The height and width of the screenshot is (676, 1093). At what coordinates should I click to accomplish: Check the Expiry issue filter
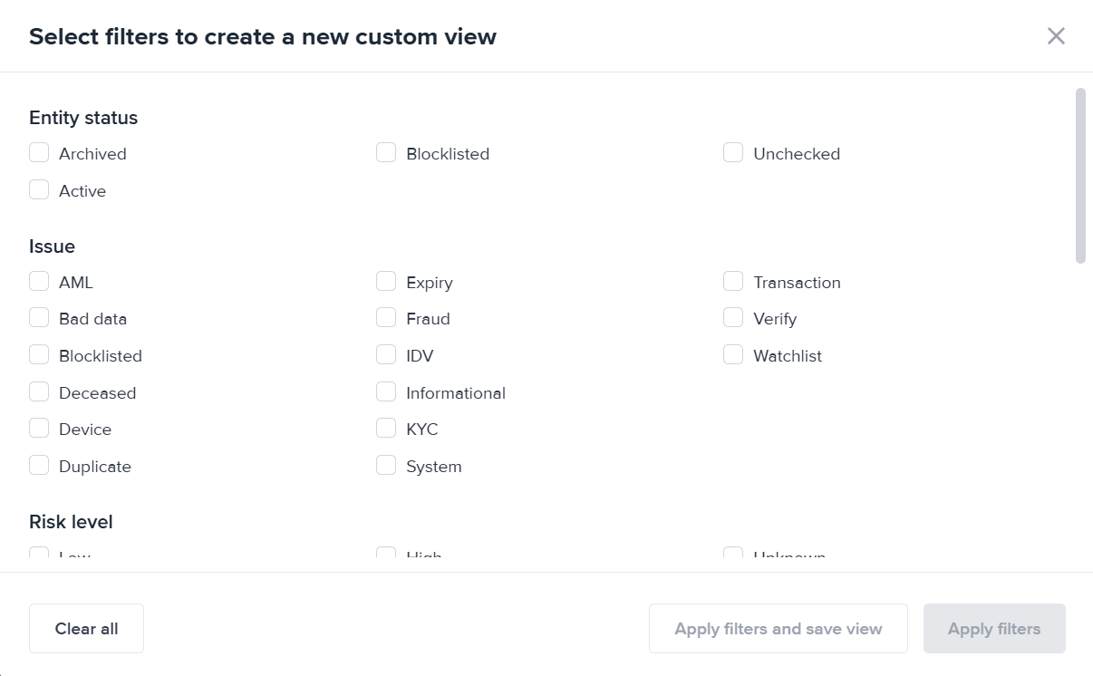(386, 282)
